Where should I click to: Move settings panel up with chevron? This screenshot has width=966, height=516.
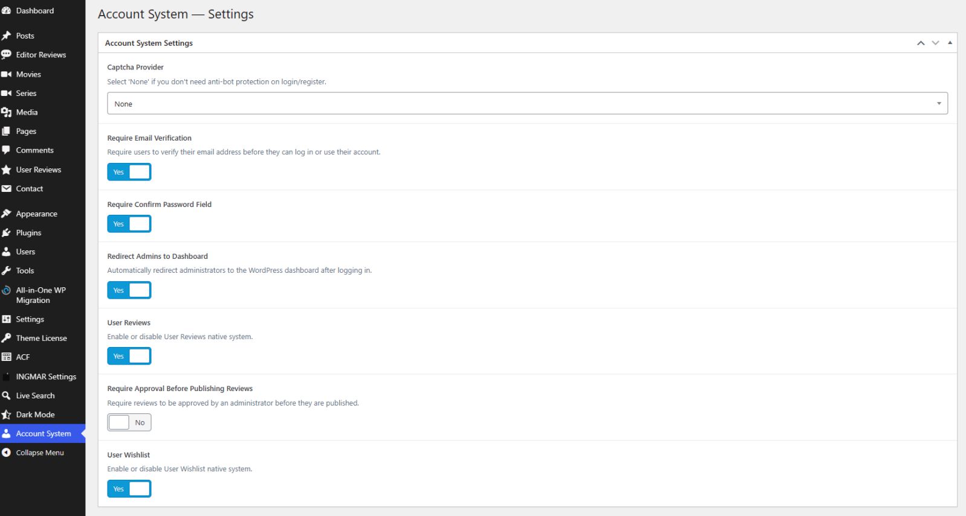tap(921, 43)
